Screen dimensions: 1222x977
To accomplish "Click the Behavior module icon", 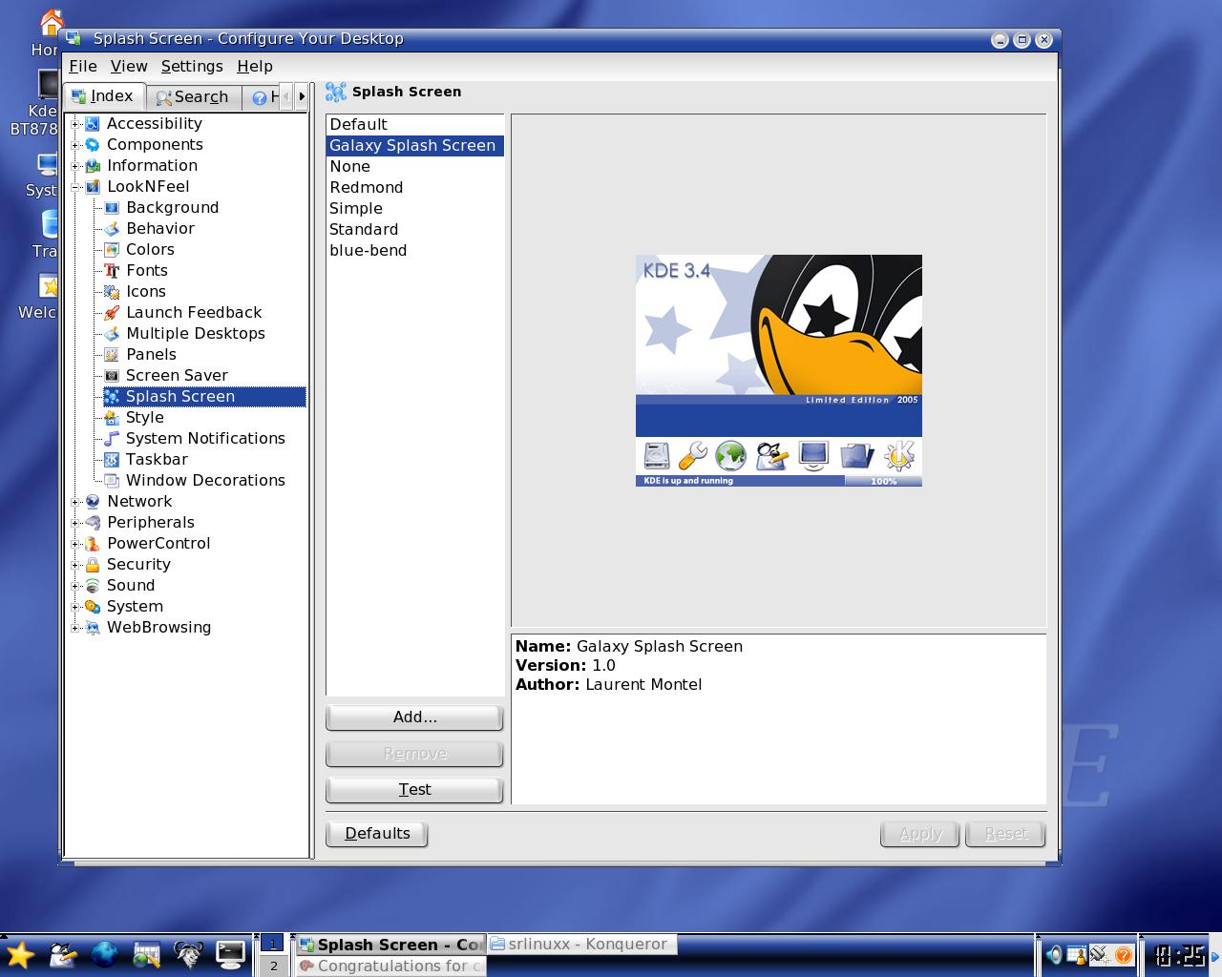I will (x=112, y=229).
